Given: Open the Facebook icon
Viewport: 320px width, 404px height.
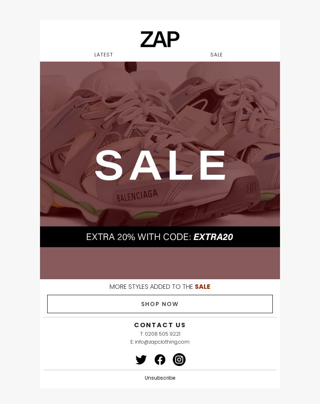Looking at the screenshot, I should click(x=160, y=360).
